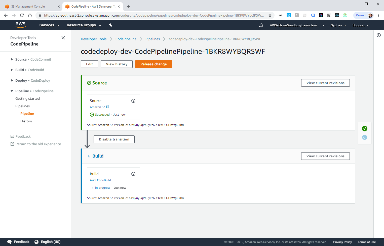Click the pin favorites star in navbar
The width and height of the screenshot is (384, 246).
pos(111,25)
